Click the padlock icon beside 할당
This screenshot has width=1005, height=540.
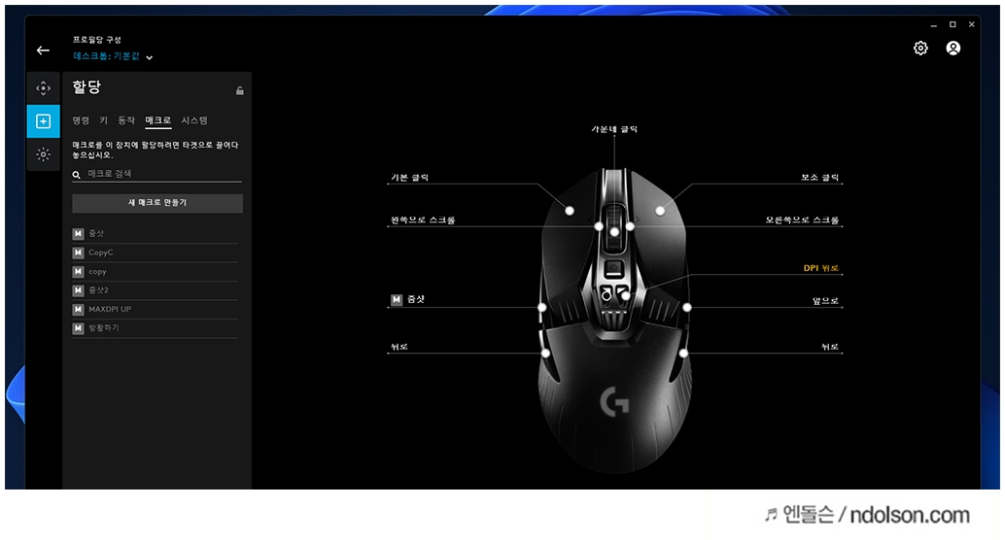[240, 90]
